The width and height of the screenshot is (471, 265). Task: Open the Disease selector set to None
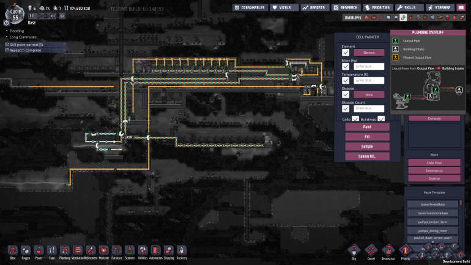click(369, 95)
